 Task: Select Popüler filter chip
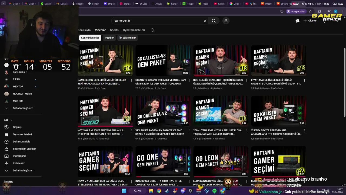[109, 38]
